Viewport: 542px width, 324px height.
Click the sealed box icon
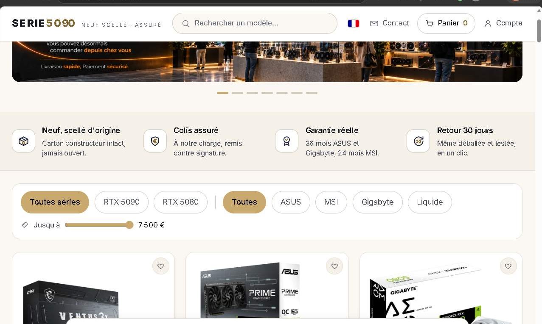coord(24,141)
